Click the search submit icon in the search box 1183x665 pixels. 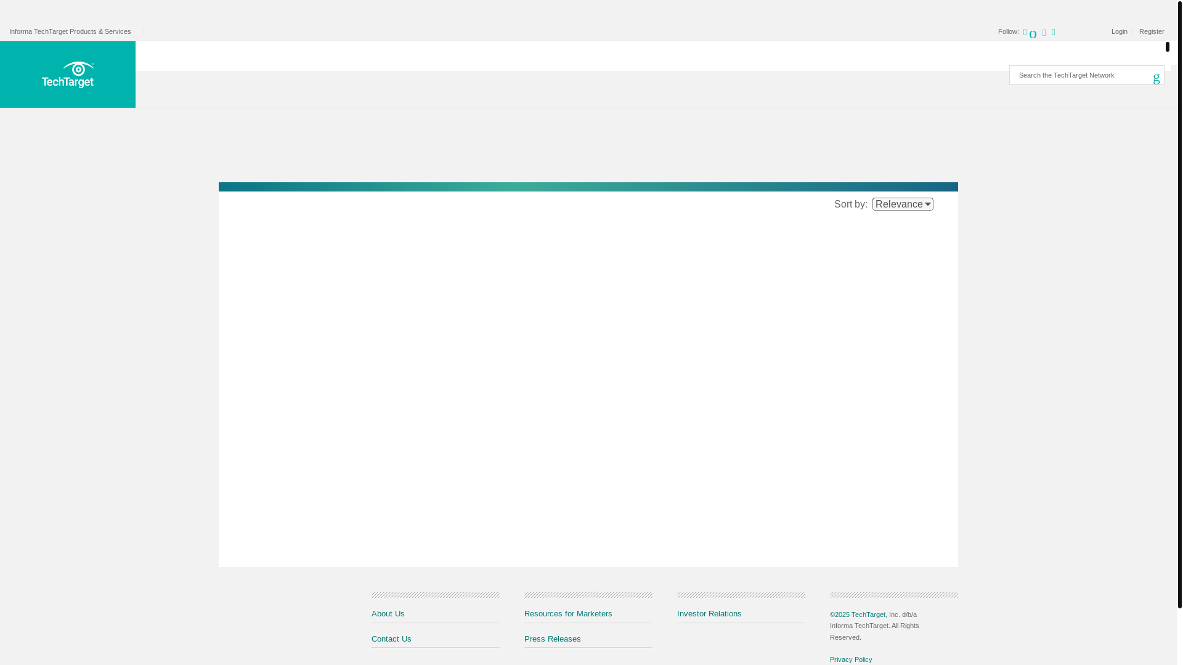click(1156, 78)
